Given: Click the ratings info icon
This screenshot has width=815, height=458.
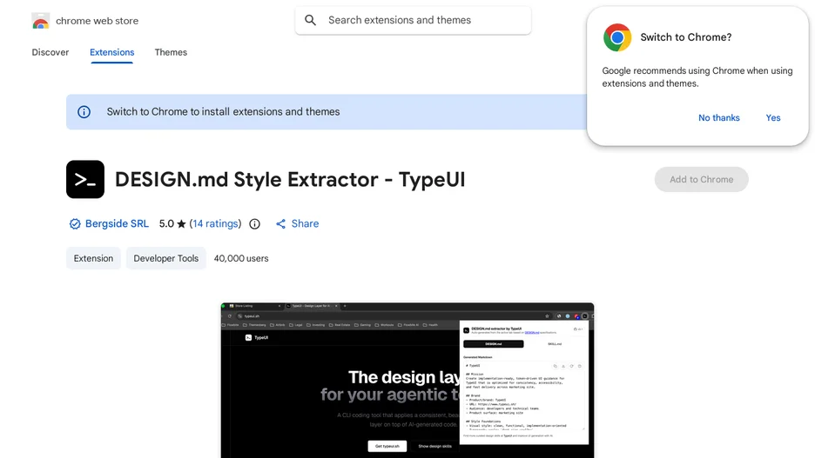Looking at the screenshot, I should point(254,224).
